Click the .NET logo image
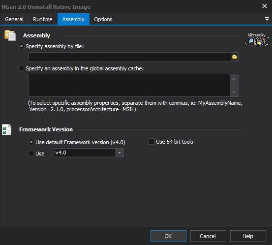The image size is (272, 245). (257, 39)
